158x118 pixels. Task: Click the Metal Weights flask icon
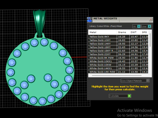pyautogui.click(x=90, y=20)
